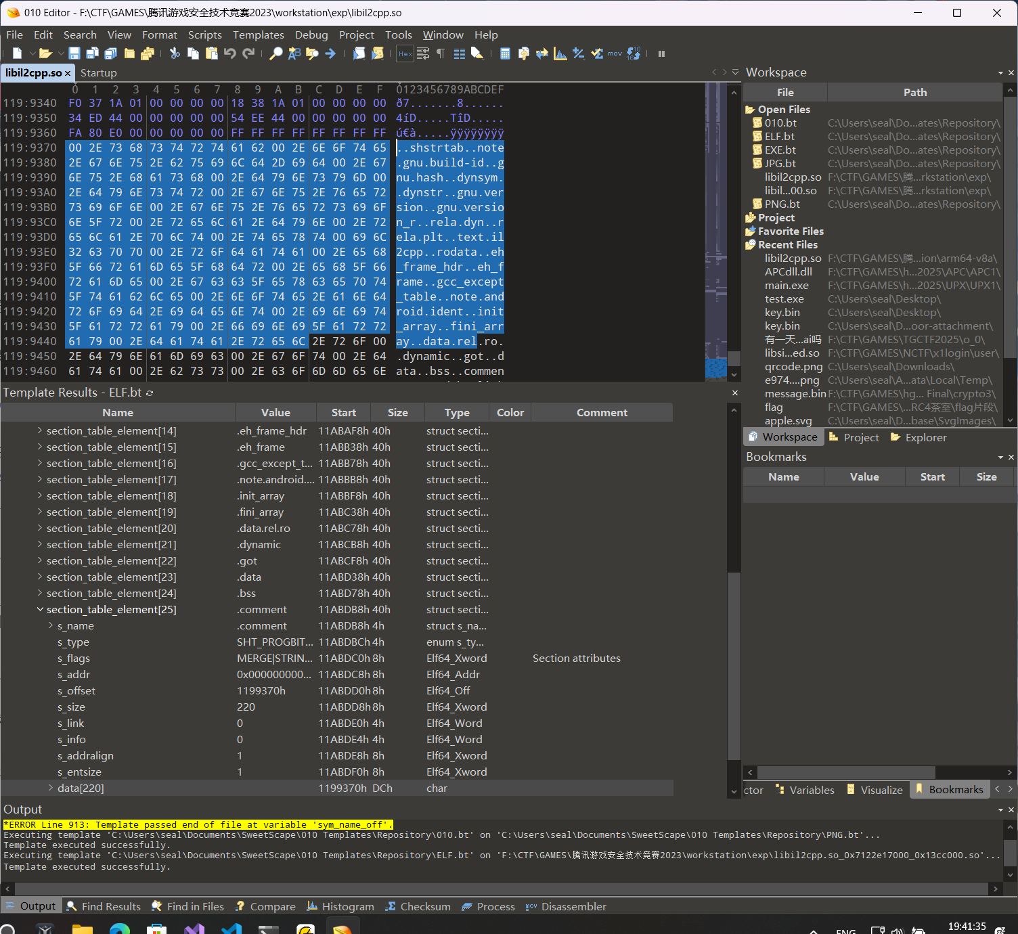
Task: Click the mov disassembler toolbar icon
Action: [615, 53]
